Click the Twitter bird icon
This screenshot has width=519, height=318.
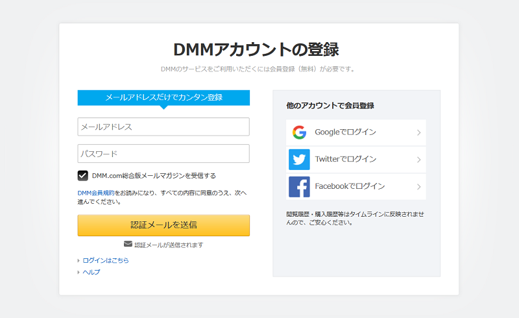tap(299, 160)
